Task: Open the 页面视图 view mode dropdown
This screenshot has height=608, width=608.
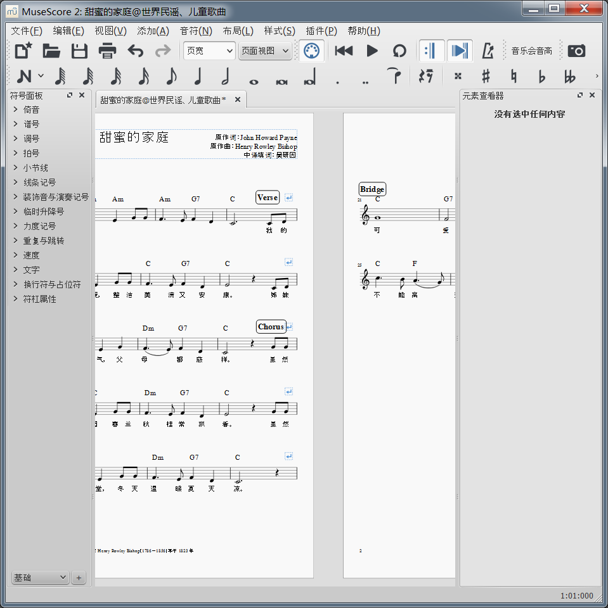Action: click(x=265, y=51)
